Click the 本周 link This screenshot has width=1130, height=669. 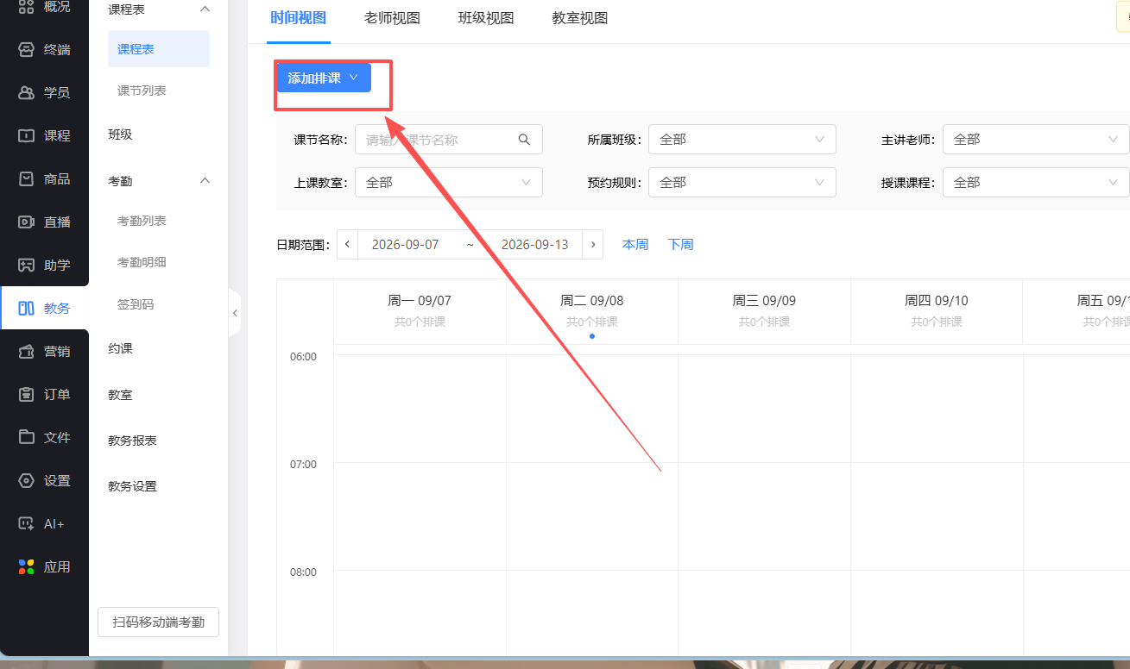tap(635, 245)
